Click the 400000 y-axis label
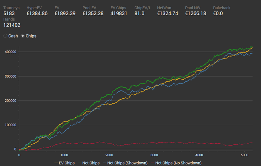This screenshot has width=261, height=166. pyautogui.click(x=10, y=52)
